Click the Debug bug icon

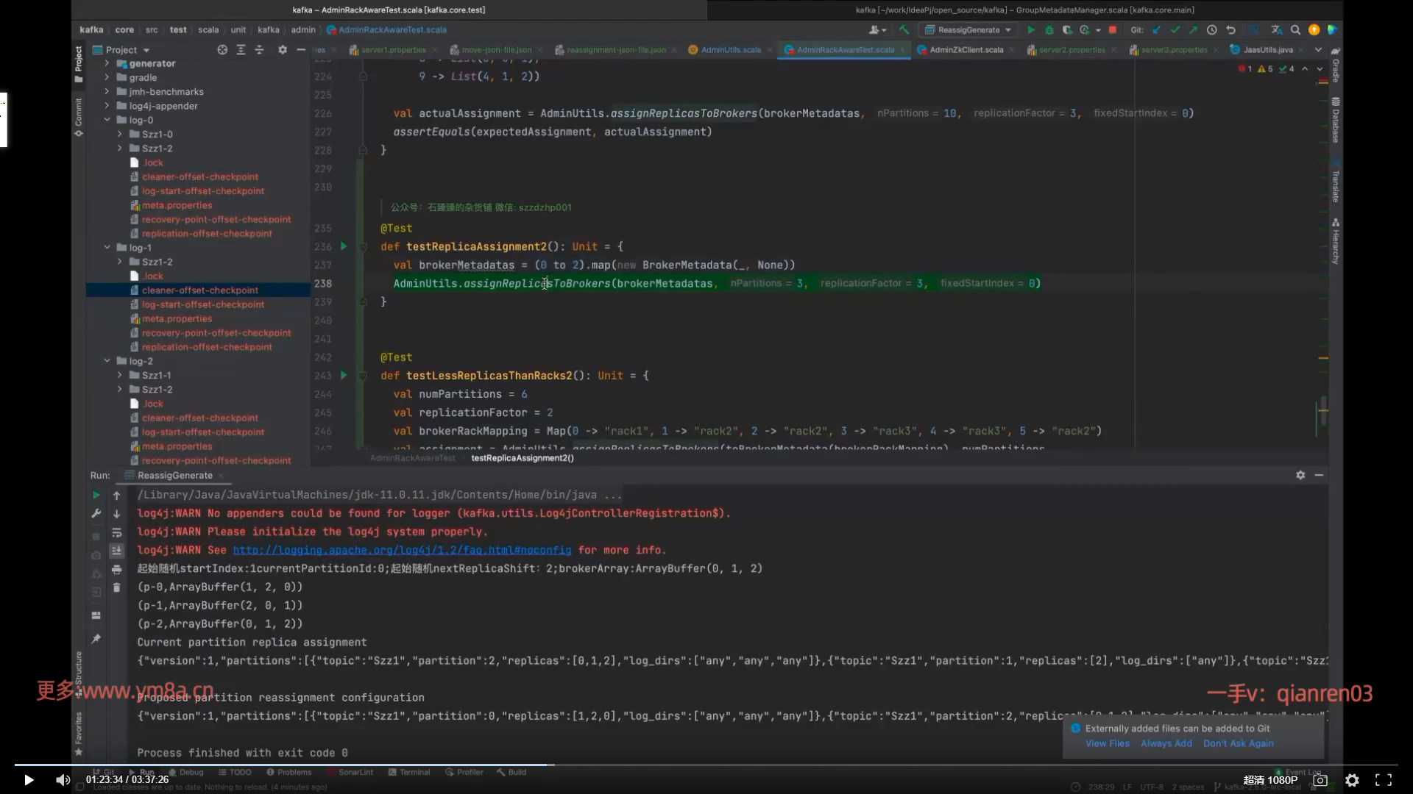point(1049,30)
